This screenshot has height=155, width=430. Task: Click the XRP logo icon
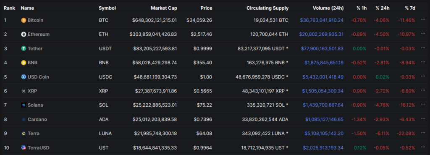click(24, 91)
